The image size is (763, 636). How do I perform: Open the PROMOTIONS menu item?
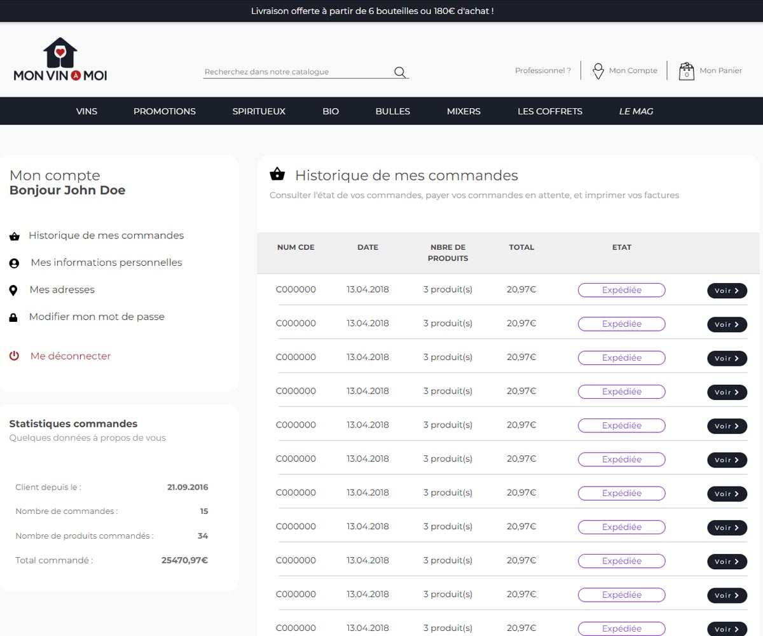click(165, 111)
